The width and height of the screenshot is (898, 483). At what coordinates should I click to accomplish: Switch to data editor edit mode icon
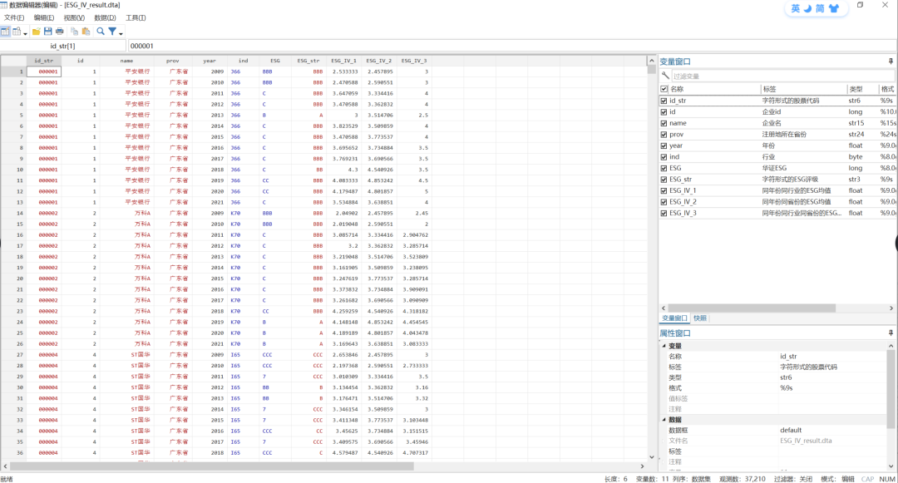[x=5, y=32]
